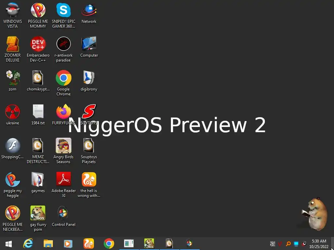
Task: Launch the PEGGLE ME MOMMY shortcut
Action: 38,15
